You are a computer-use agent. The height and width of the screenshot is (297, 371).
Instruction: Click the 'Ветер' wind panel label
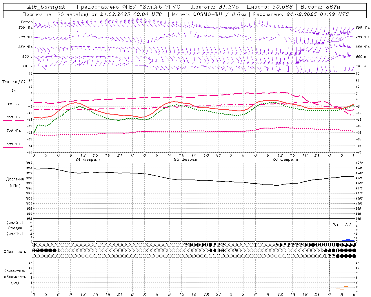point(27,22)
